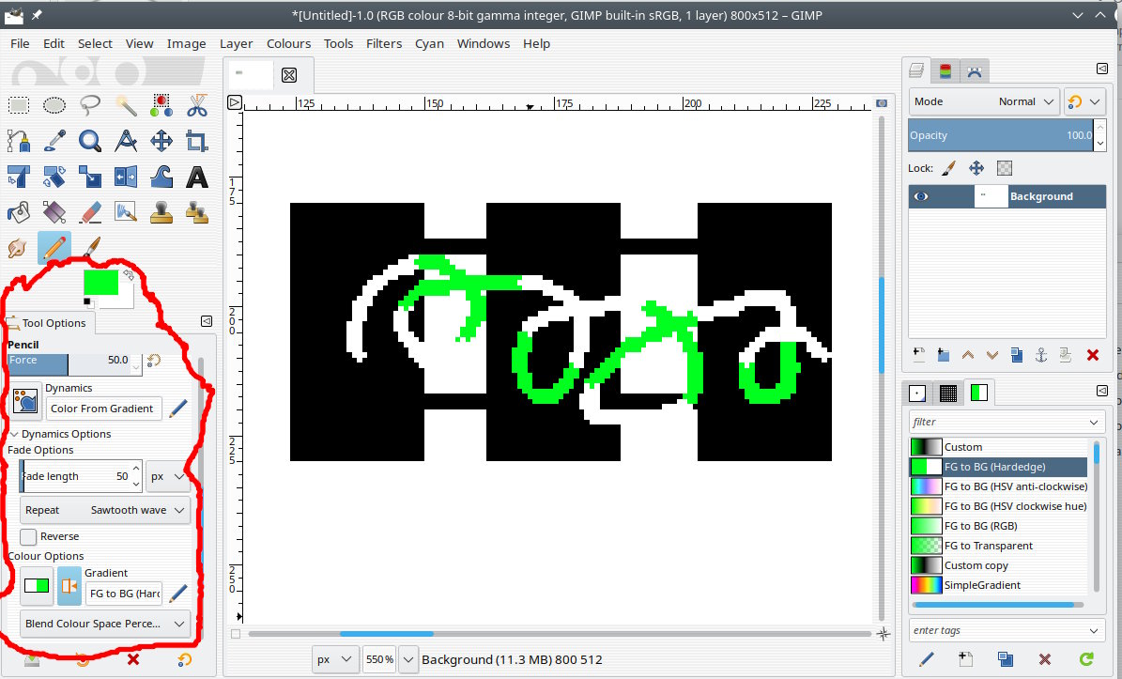Select the Fuzzy Select wand tool
1122x679 pixels.
[x=126, y=106]
